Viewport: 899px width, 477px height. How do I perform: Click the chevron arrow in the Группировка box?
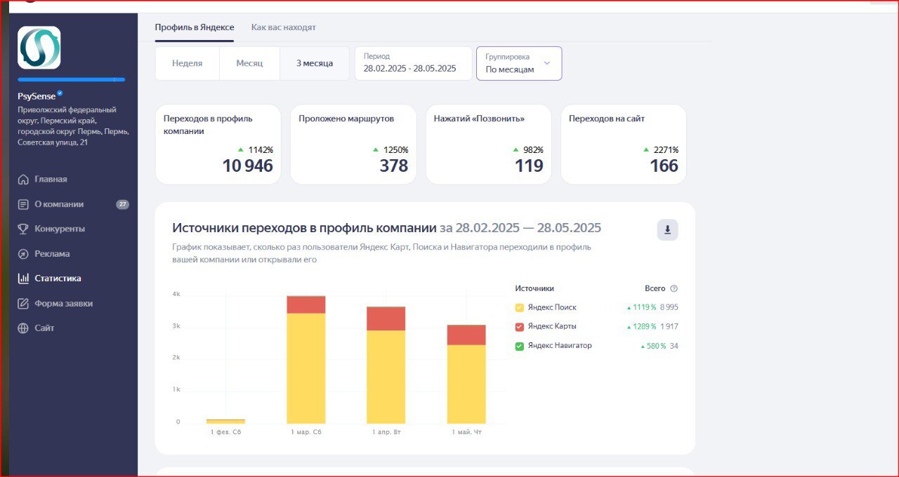(x=547, y=63)
